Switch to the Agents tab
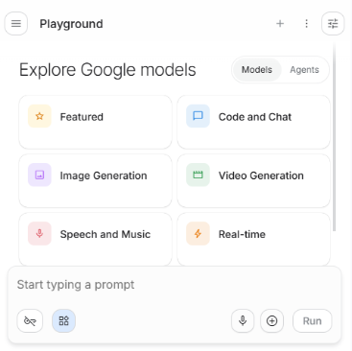The image size is (352, 351). click(304, 70)
